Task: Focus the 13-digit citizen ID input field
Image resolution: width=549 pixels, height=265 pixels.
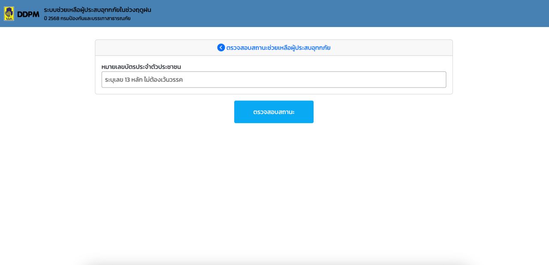Action: [x=274, y=80]
